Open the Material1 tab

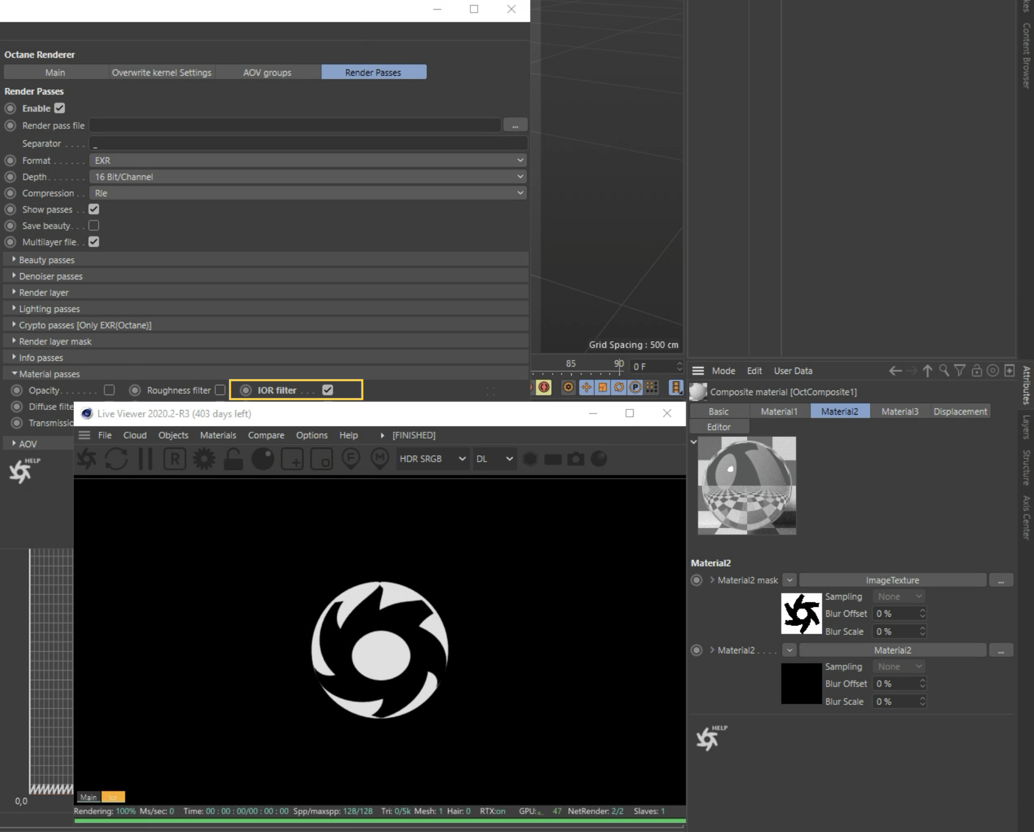click(x=779, y=411)
